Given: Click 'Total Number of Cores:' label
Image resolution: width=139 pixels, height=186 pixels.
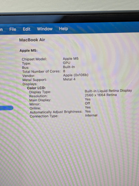Looking at the screenshot, I should [41, 71].
